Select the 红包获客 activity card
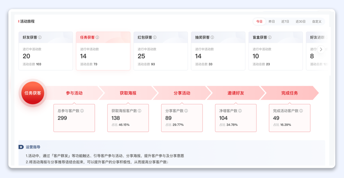 coord(161,51)
